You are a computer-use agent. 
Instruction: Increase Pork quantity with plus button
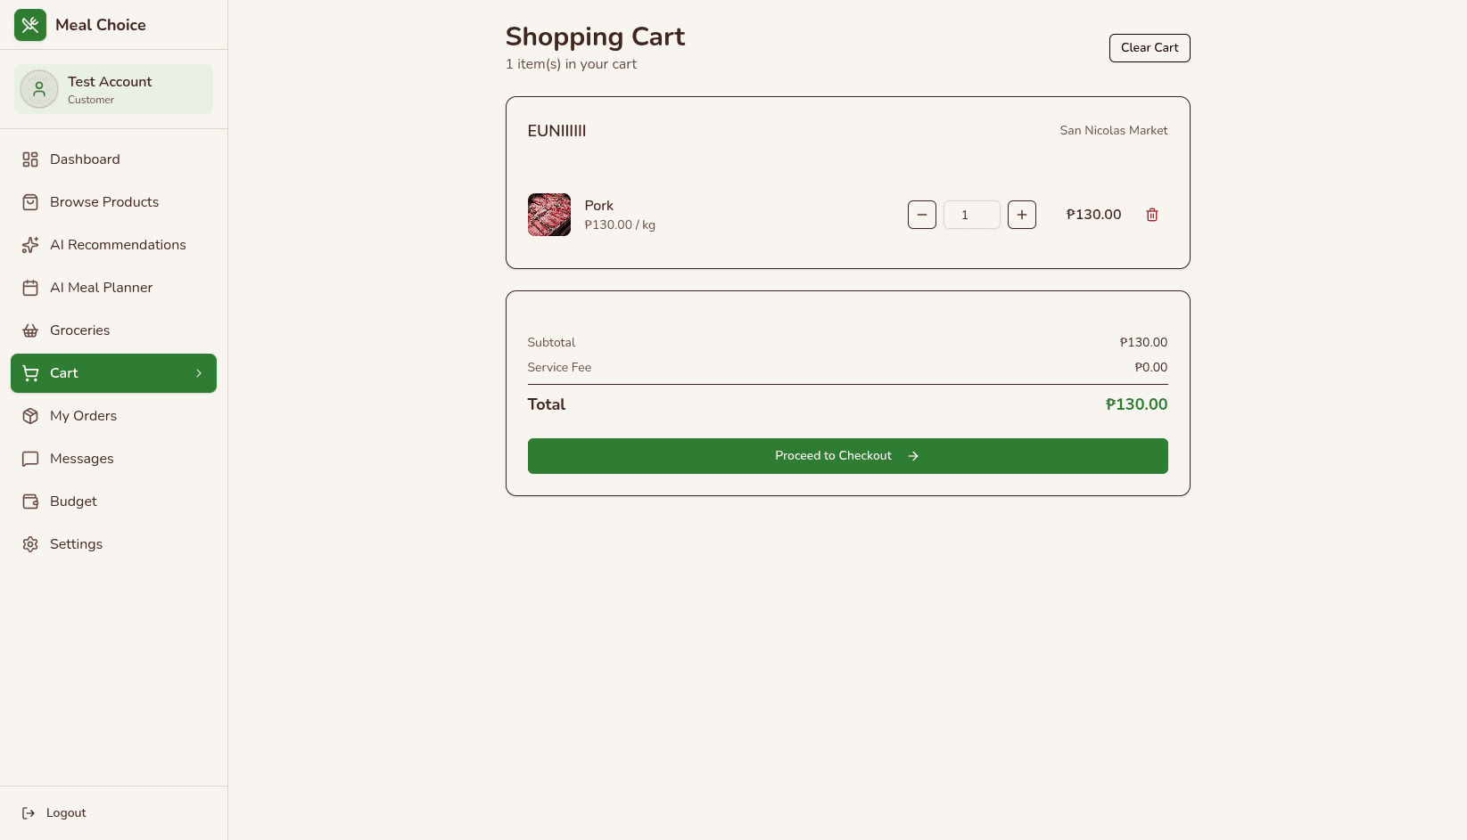coord(1022,215)
